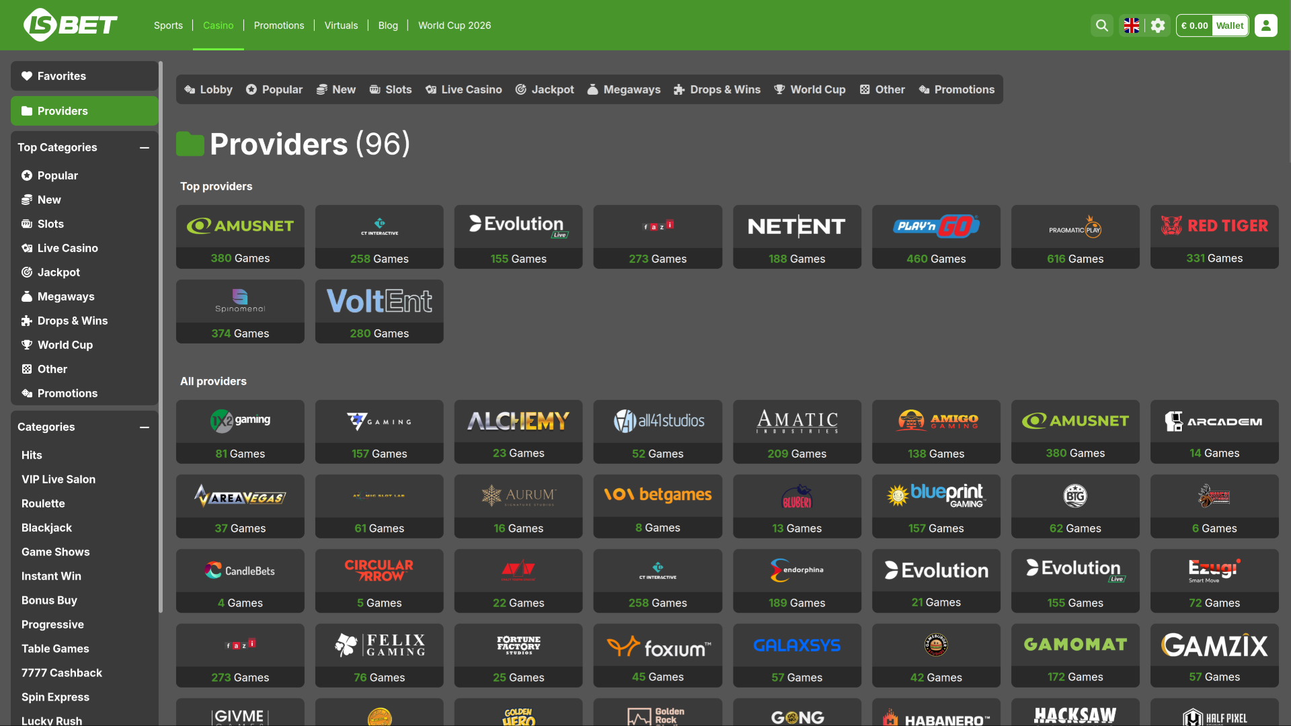
Task: Open the Bonus Buy category
Action: pyautogui.click(x=85, y=600)
